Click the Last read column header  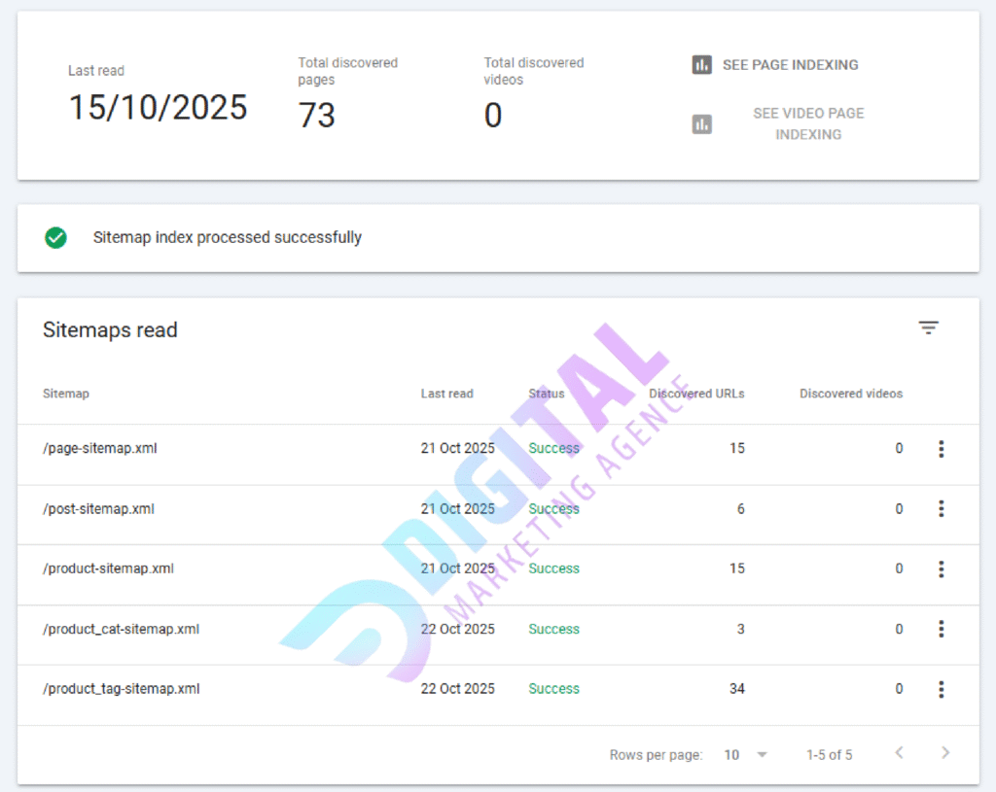click(446, 394)
